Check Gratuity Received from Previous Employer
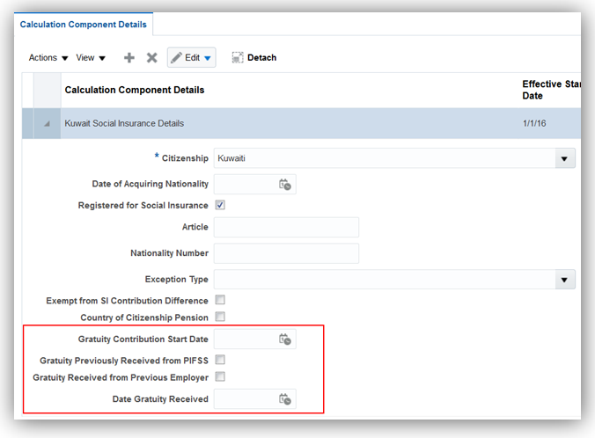 click(220, 376)
